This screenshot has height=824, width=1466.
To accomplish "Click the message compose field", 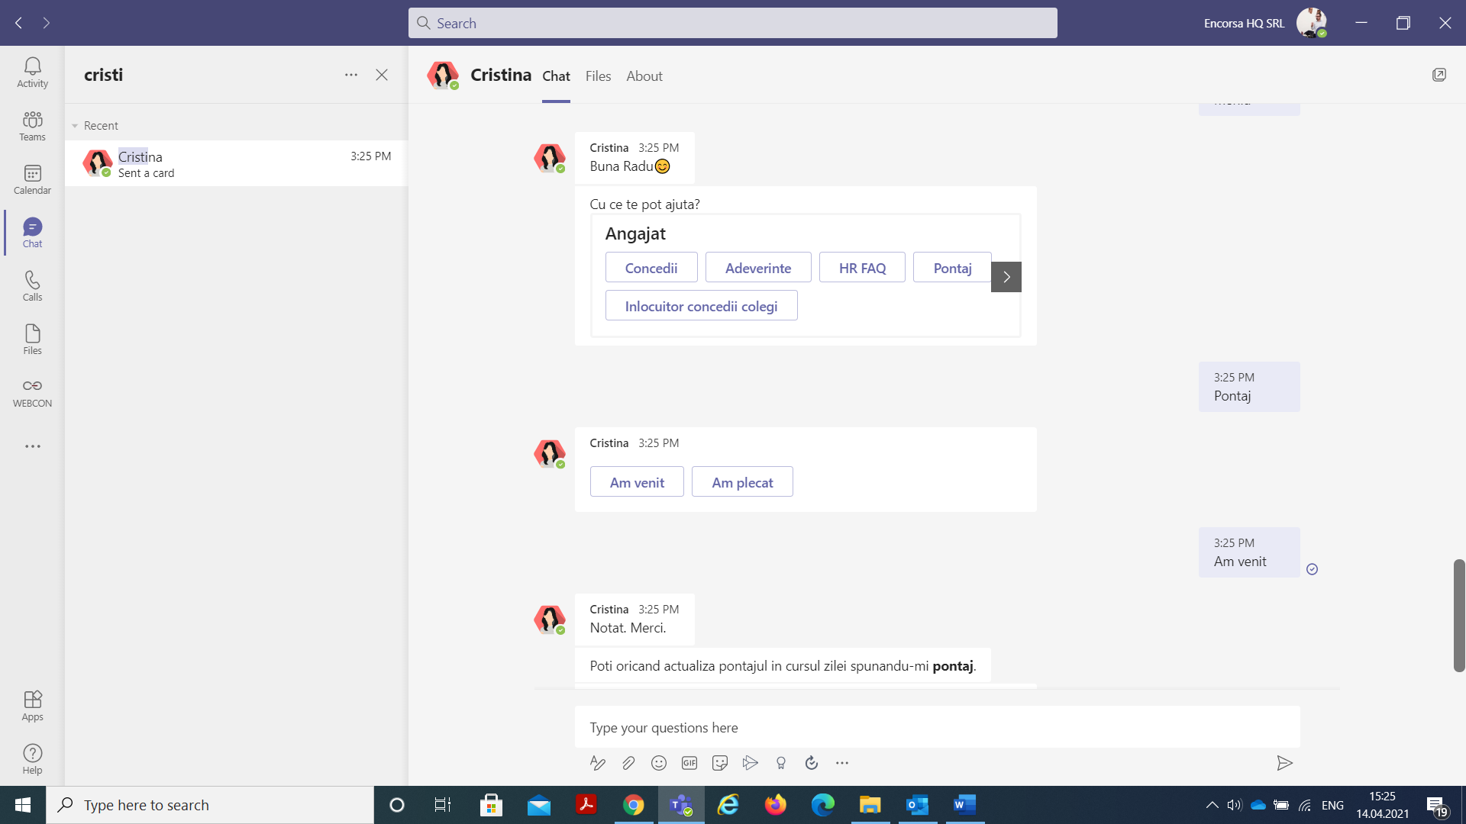I will [937, 727].
